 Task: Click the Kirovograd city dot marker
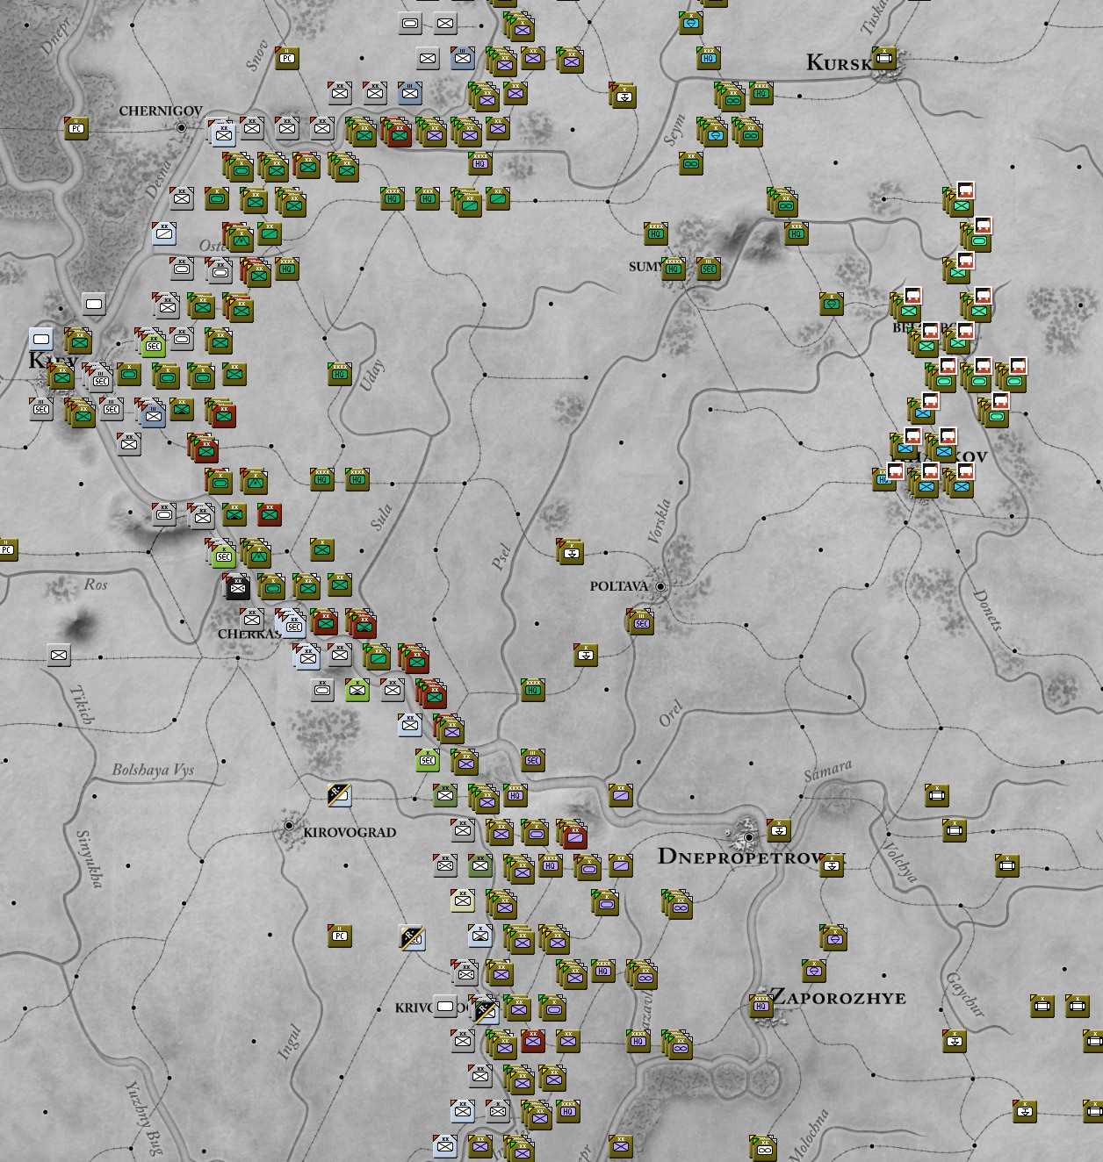[x=289, y=826]
